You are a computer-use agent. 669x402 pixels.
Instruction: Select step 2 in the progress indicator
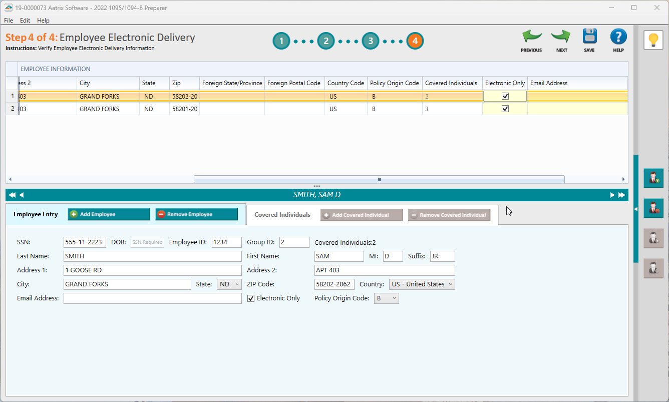325,41
